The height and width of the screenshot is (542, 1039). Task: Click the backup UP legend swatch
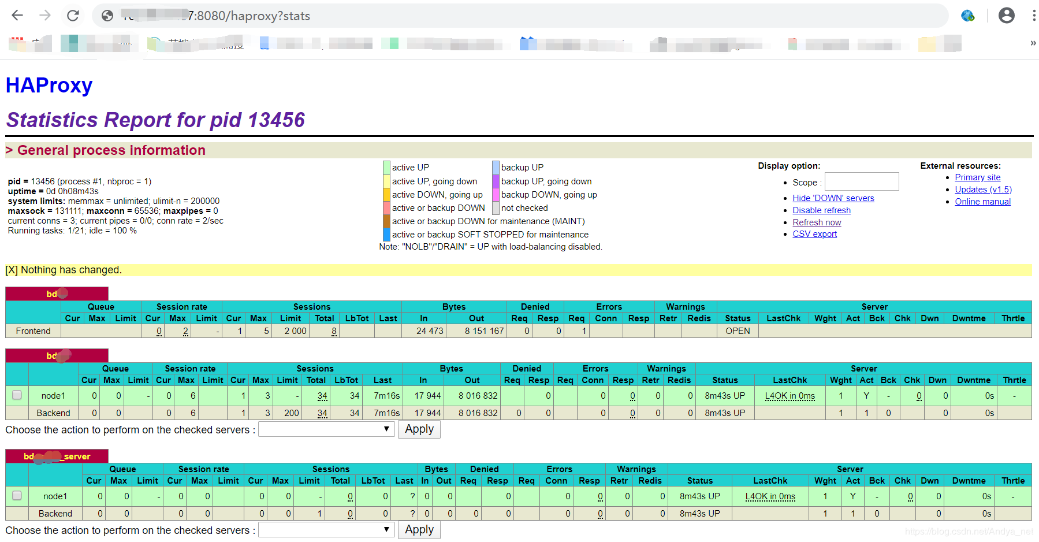[496, 168]
